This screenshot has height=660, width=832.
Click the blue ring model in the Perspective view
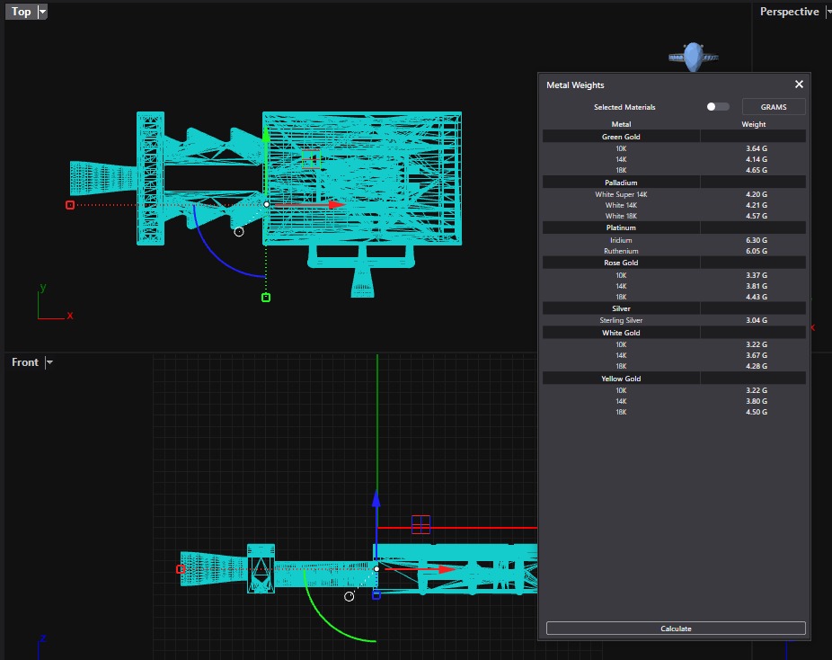(x=693, y=57)
